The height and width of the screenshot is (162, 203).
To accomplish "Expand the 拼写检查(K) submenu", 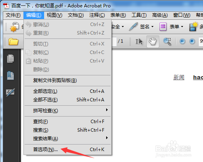I will 68,110.
